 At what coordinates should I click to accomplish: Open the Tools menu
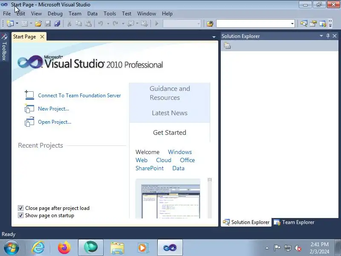coord(110,14)
